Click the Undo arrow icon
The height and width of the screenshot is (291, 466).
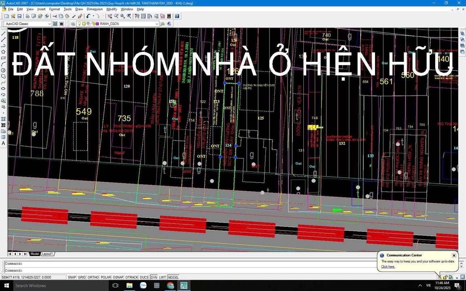(88, 16)
